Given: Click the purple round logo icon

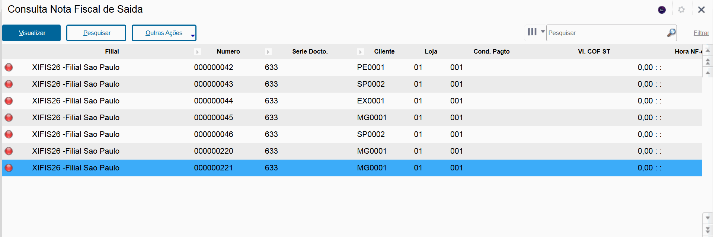Looking at the screenshot, I should coord(662,10).
